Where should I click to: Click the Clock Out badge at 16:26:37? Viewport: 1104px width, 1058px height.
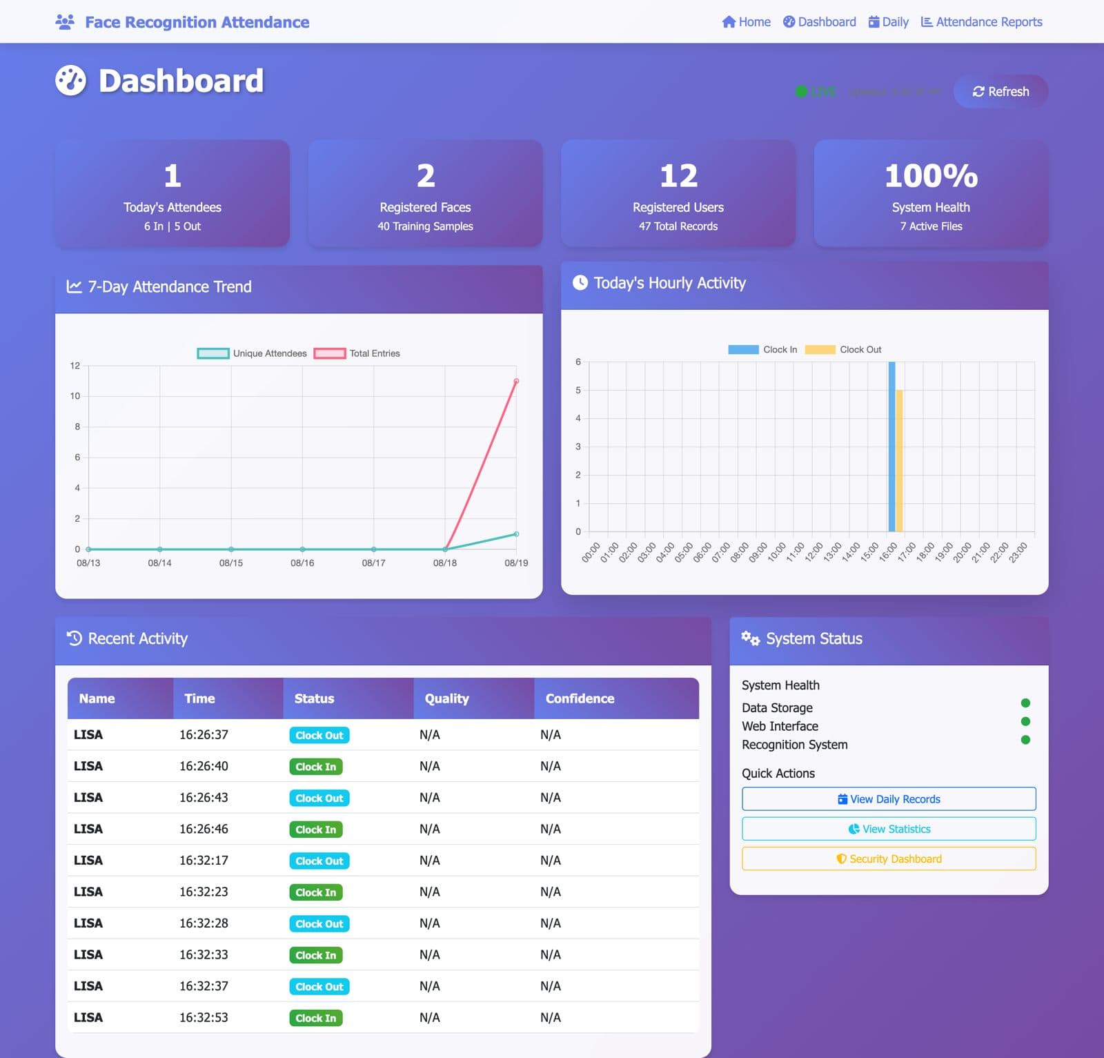point(319,735)
